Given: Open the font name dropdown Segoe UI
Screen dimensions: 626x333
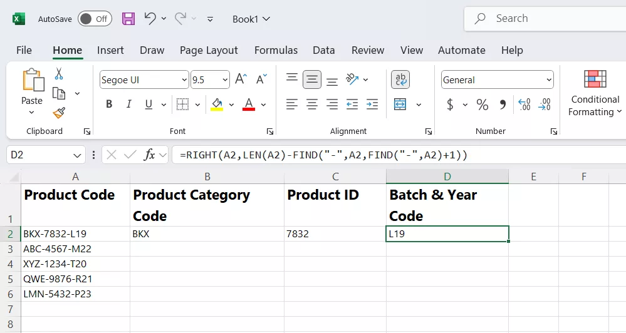Looking at the screenshot, I should 184,80.
